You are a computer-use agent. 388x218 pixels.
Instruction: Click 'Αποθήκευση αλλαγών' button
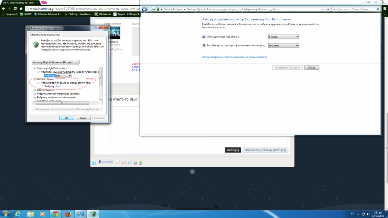(288, 68)
